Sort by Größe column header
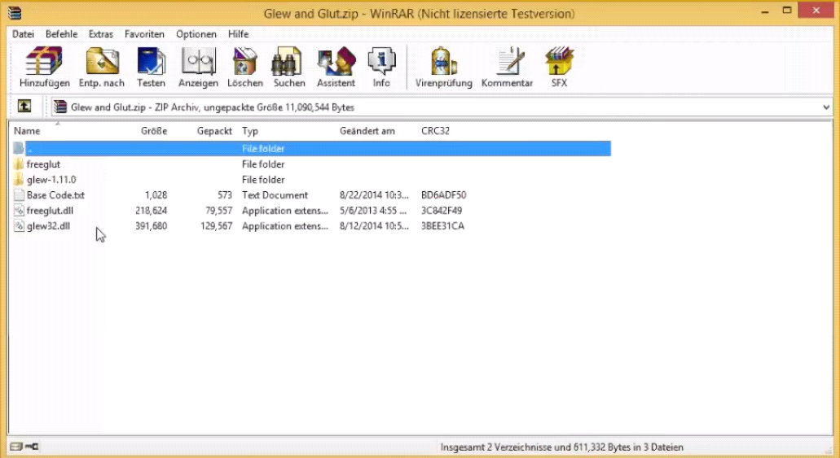The width and height of the screenshot is (840, 458). click(x=154, y=131)
